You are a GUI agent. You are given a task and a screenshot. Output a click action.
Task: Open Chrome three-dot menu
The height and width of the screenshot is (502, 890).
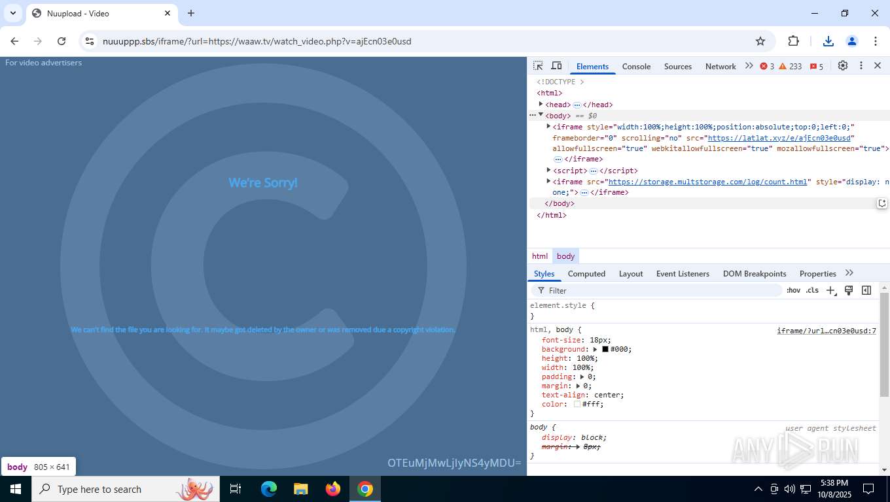876,41
